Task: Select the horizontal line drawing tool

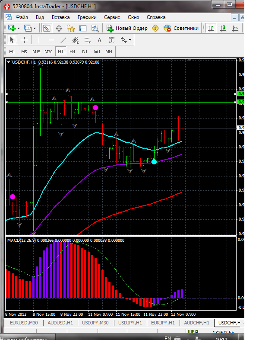Action: coord(51,40)
